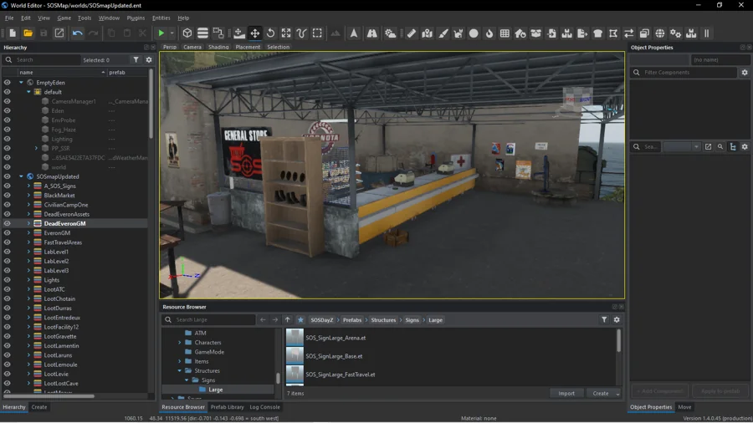Expand the DeadEveronAssets layer
The image size is (753, 423).
coord(28,214)
